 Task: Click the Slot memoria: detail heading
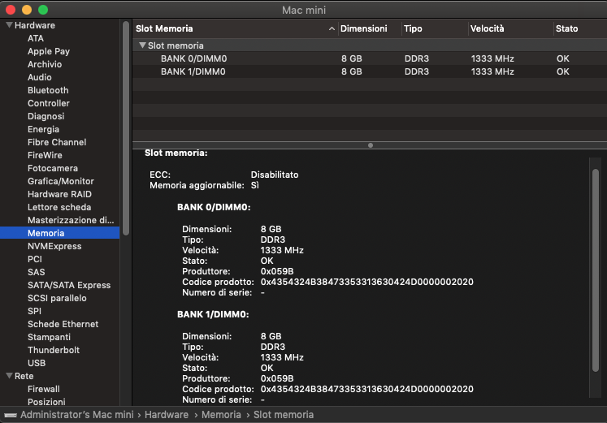(176, 153)
